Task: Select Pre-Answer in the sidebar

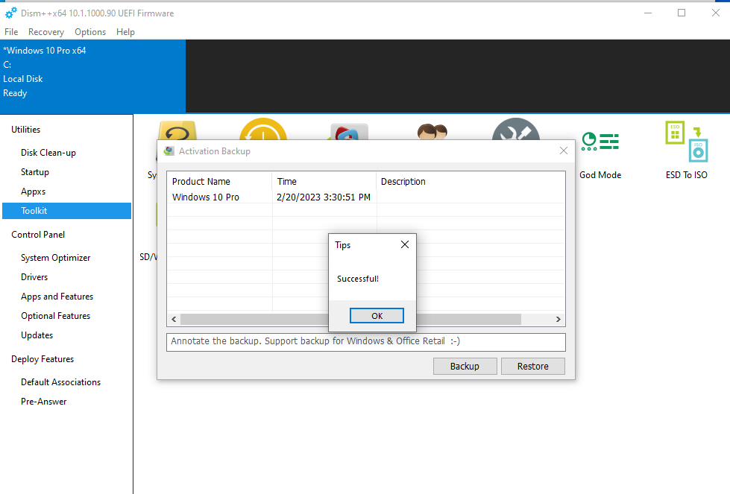Action: pyautogui.click(x=44, y=402)
